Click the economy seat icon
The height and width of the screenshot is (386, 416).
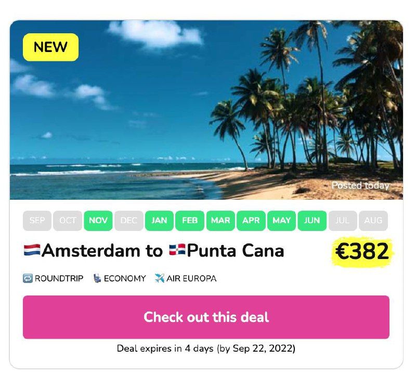coord(97,278)
